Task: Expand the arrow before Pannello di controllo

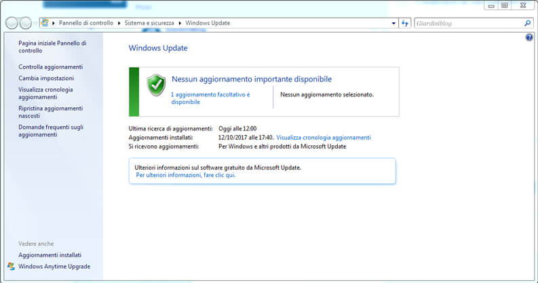Action: [54, 23]
